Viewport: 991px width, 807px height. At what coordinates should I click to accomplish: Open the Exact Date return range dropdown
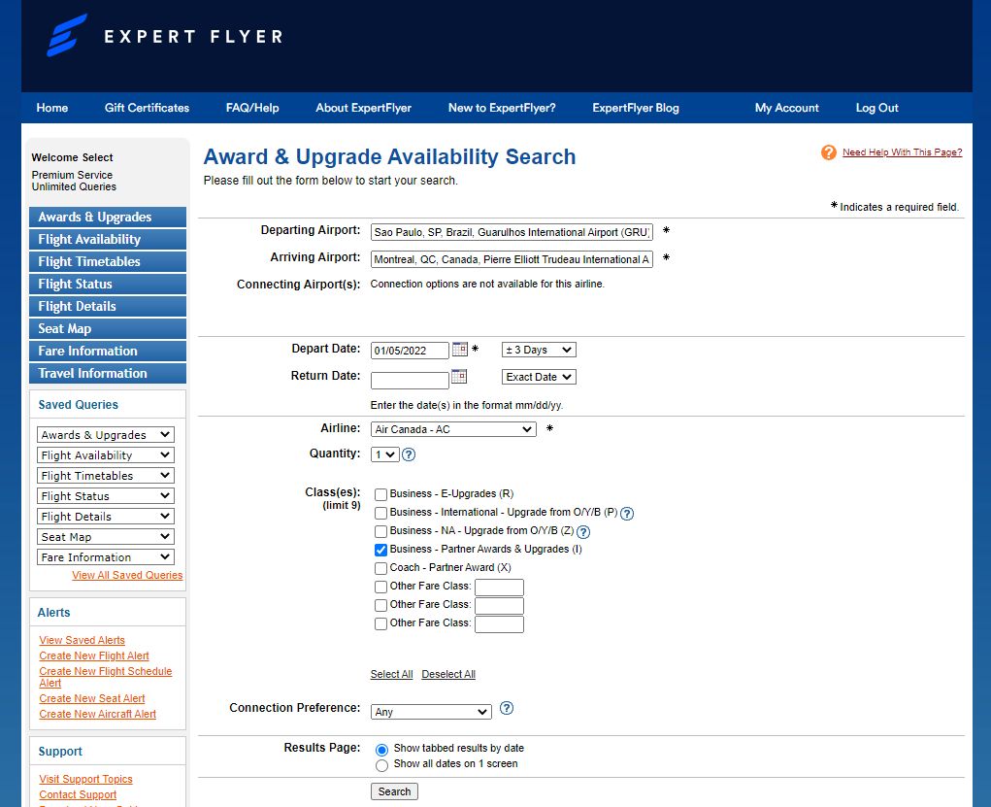pos(539,377)
